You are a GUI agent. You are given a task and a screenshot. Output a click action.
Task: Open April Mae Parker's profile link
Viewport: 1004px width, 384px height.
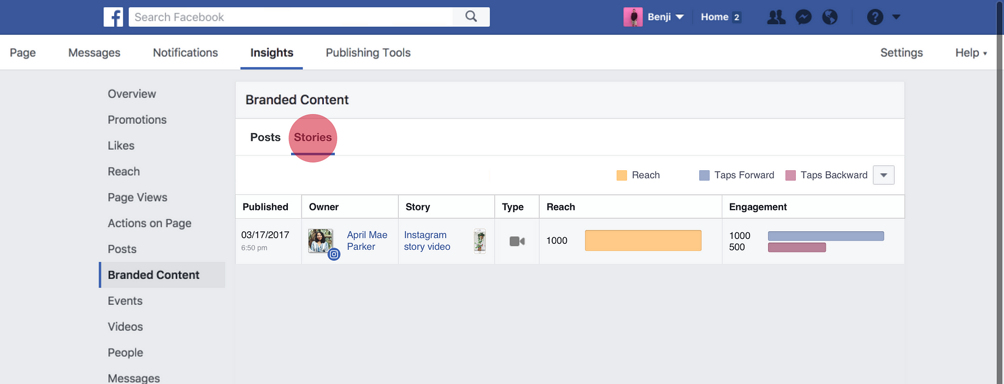367,241
